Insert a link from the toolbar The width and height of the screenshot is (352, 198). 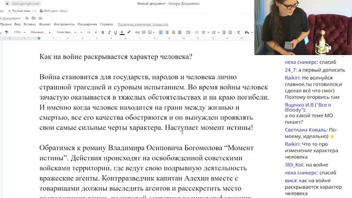(x=137, y=32)
